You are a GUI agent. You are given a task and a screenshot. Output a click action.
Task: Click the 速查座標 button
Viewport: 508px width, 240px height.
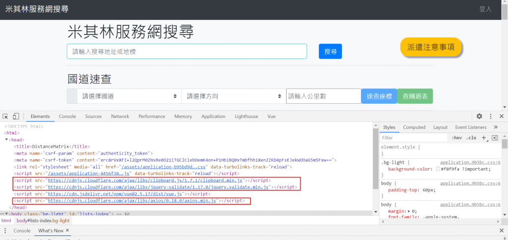pos(379,96)
